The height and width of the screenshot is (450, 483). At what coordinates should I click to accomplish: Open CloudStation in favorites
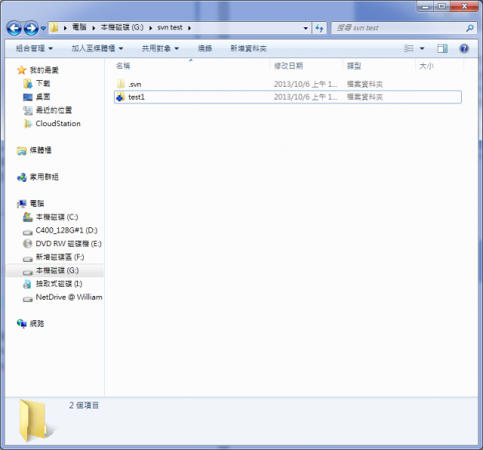pos(58,124)
